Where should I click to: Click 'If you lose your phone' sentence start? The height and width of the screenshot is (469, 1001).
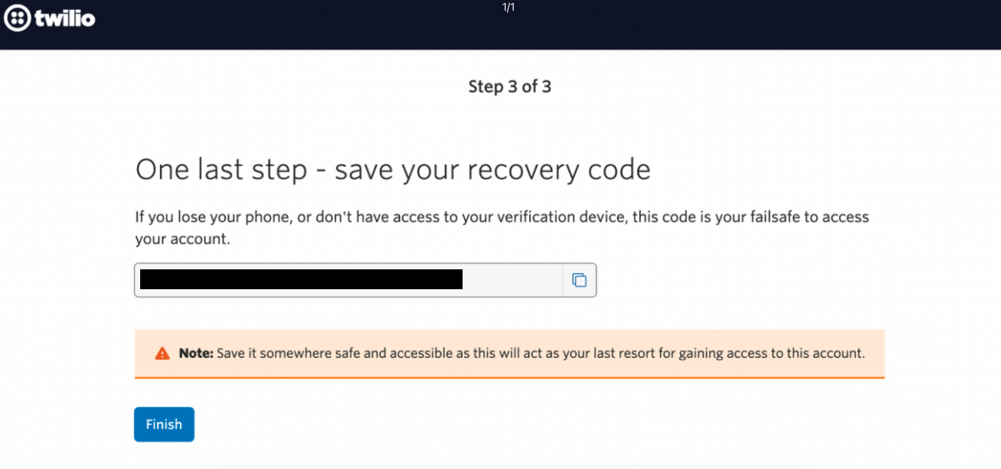(x=204, y=217)
